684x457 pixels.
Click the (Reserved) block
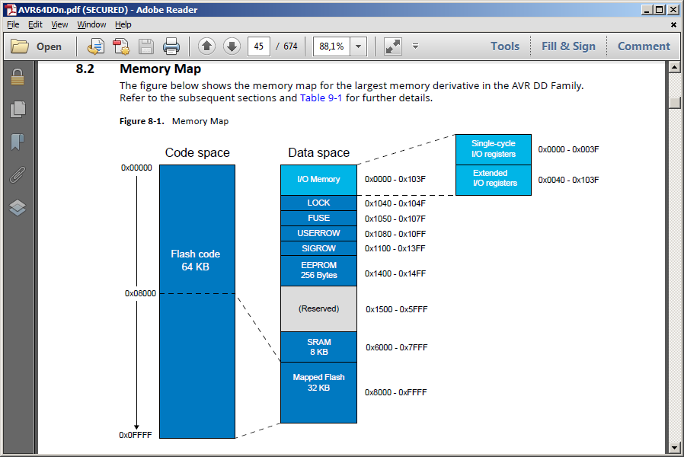[318, 308]
